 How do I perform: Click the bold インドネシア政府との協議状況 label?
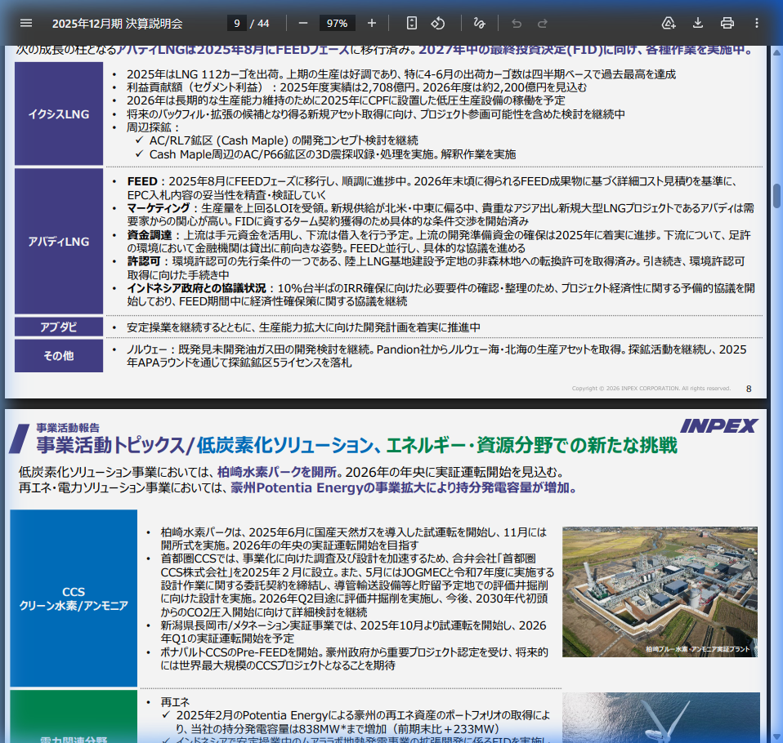tap(197, 288)
